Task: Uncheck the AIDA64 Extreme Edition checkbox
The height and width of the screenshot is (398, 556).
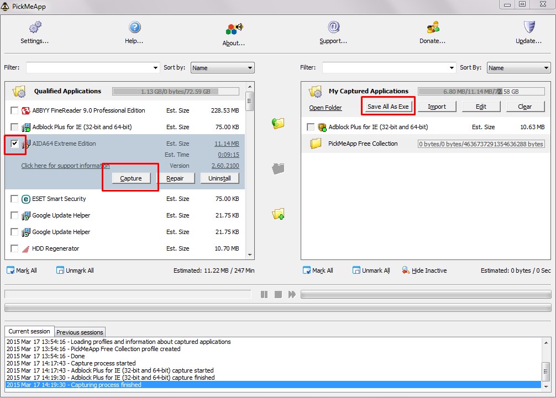Action: pos(14,144)
